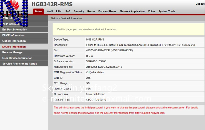Click the Software Version: label
Image resolution: width=205 pixels, height=130 pixels.
[64, 61]
